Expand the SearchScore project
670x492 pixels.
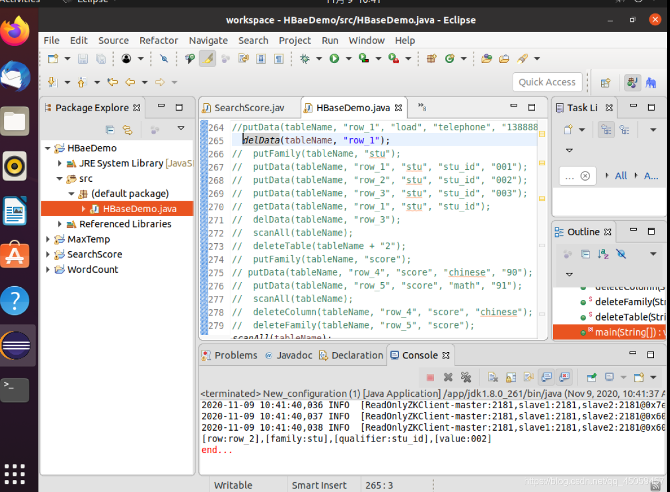[x=48, y=255]
